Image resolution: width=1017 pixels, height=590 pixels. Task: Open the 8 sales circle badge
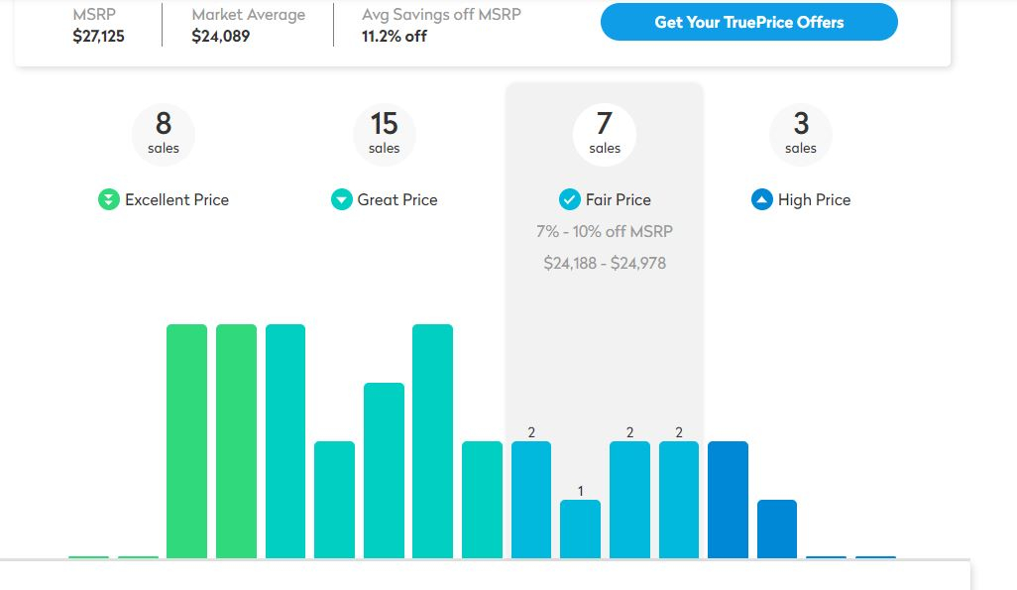coord(164,134)
